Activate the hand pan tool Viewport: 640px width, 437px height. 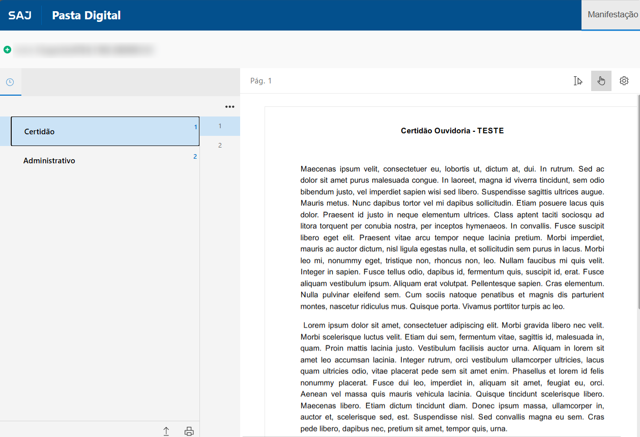[601, 81]
